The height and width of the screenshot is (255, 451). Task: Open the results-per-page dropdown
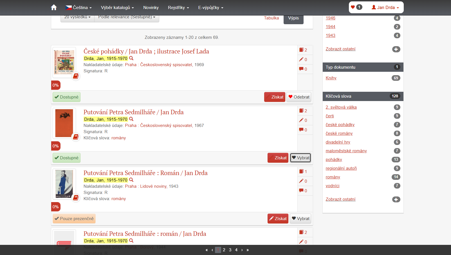tap(77, 17)
